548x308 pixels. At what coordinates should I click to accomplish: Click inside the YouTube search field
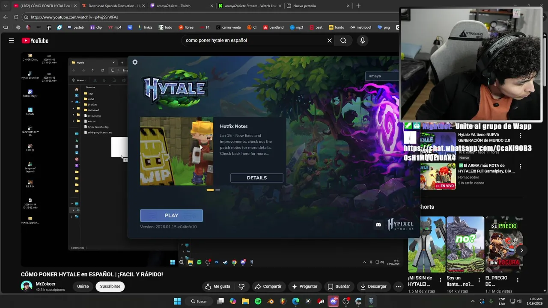(x=255, y=41)
